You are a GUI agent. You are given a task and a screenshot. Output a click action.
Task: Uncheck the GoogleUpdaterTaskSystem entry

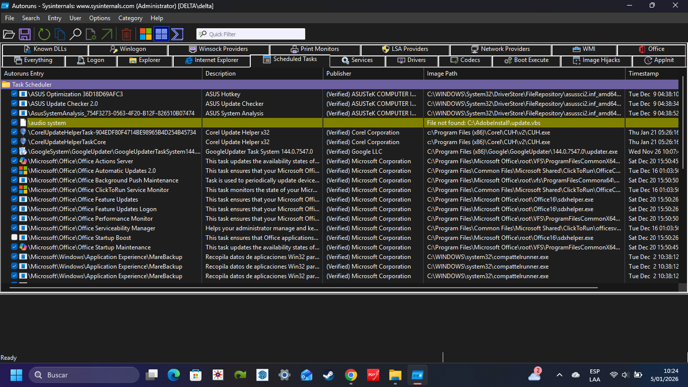tap(14, 152)
